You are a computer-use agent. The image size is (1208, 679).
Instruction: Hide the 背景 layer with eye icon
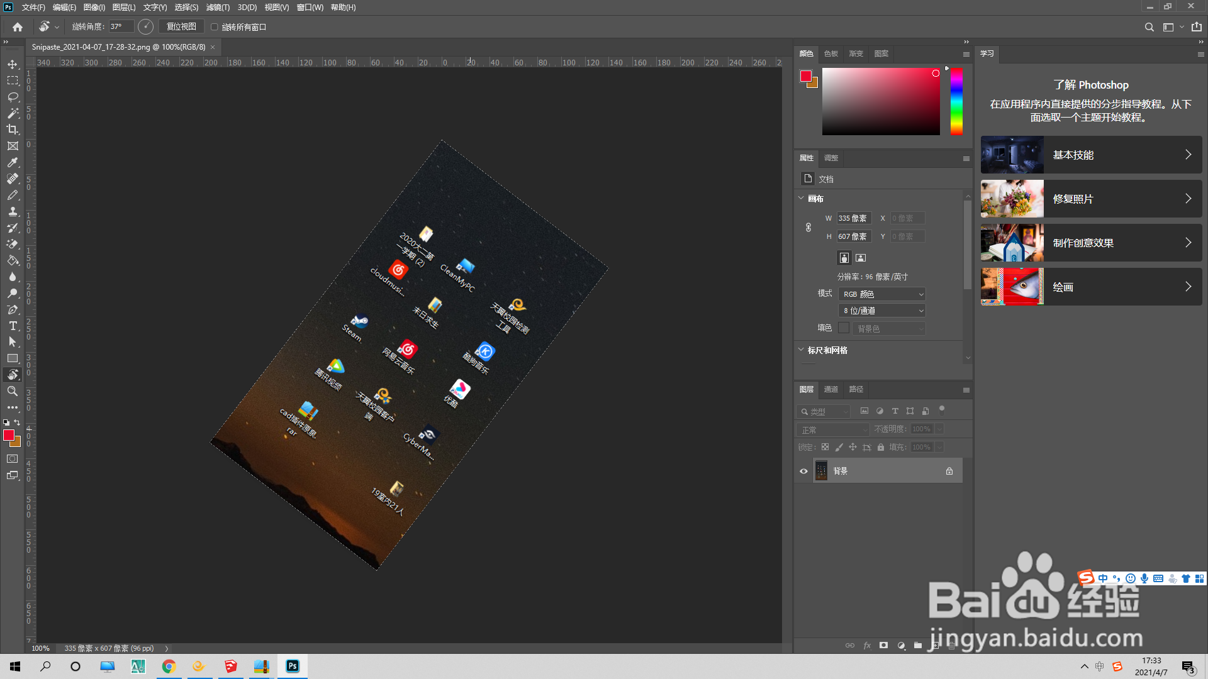coord(803,471)
